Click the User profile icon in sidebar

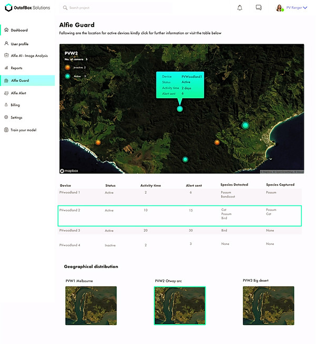[6, 44]
